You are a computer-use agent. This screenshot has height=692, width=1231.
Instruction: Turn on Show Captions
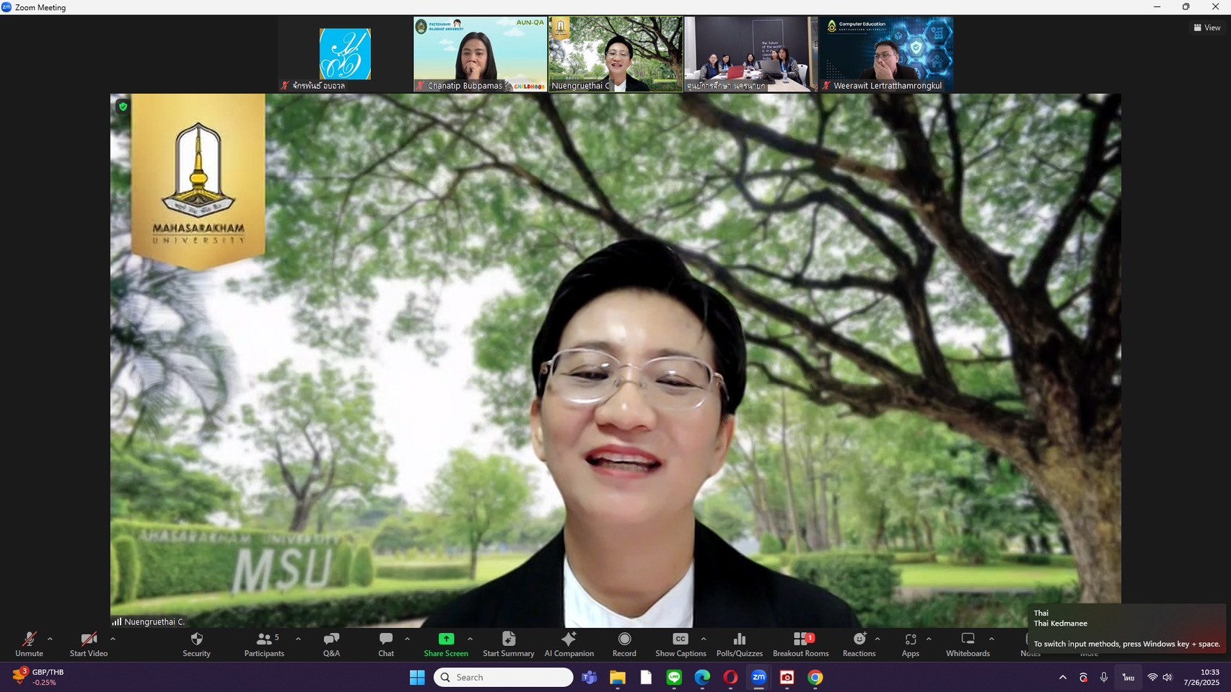[680, 644]
